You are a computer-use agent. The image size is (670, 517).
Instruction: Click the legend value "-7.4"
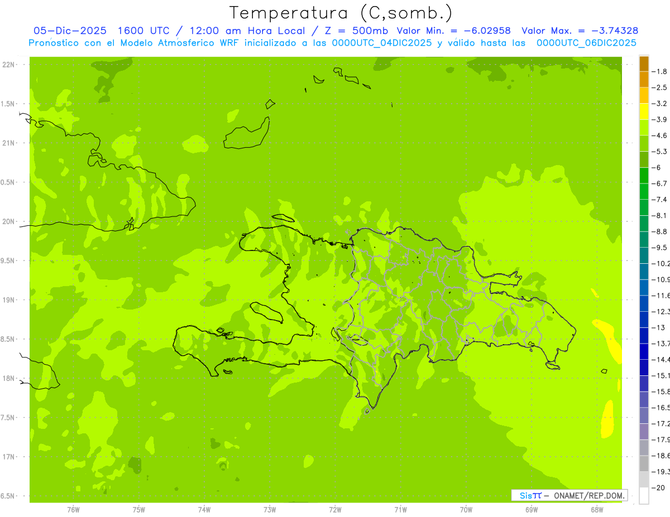[661, 200]
